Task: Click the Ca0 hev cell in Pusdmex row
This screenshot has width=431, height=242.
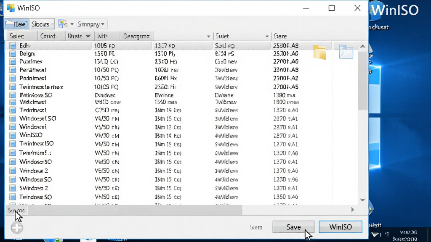Action: coord(226,62)
